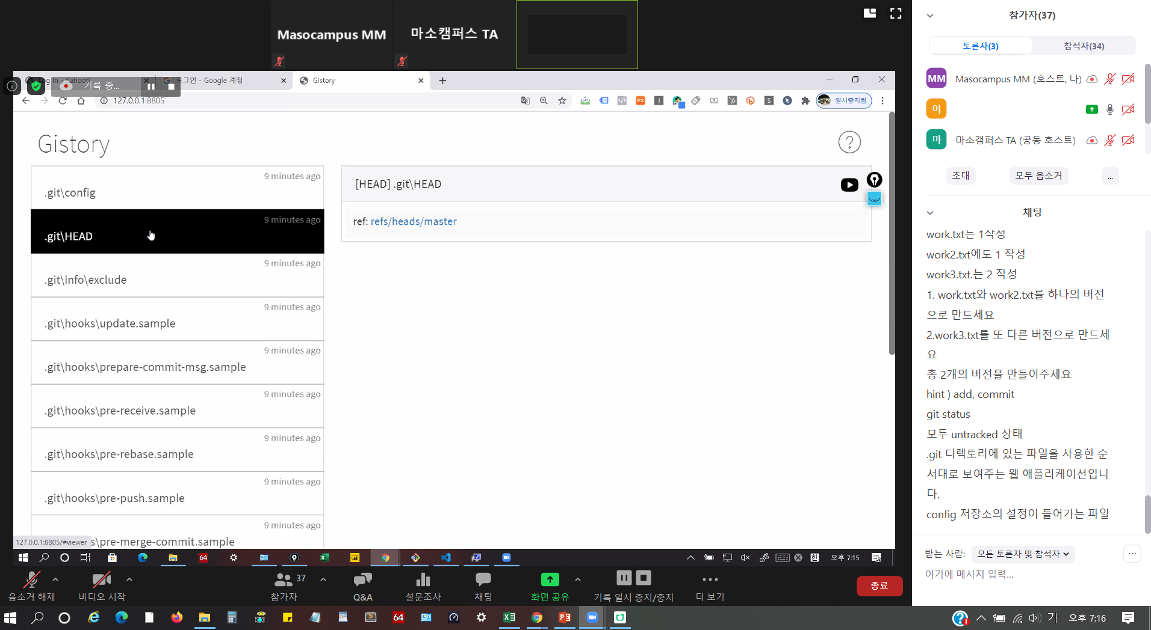Click the refs/heads/master link
Image resolution: width=1151 pixels, height=630 pixels.
414,221
